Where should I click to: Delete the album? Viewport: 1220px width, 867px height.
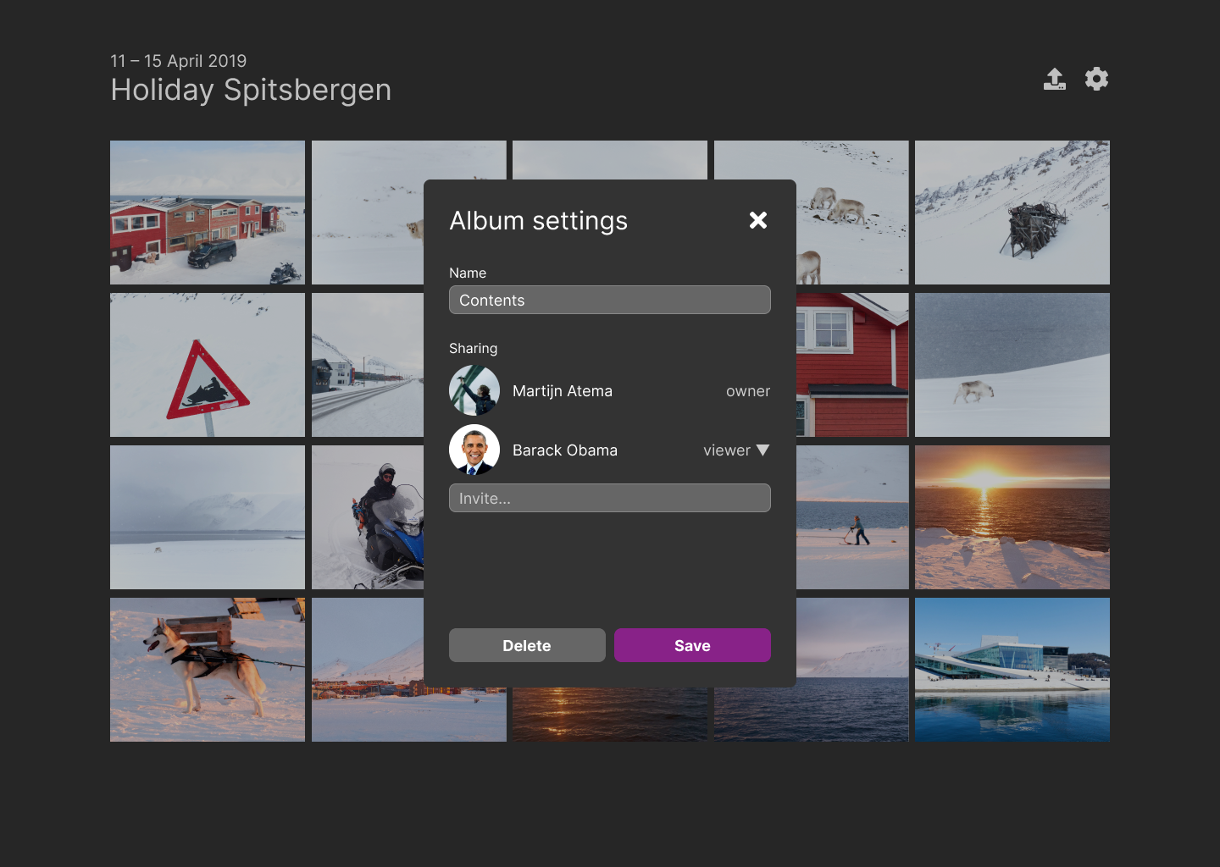click(527, 644)
